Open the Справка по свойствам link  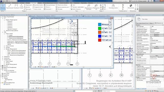click(x=141, y=89)
